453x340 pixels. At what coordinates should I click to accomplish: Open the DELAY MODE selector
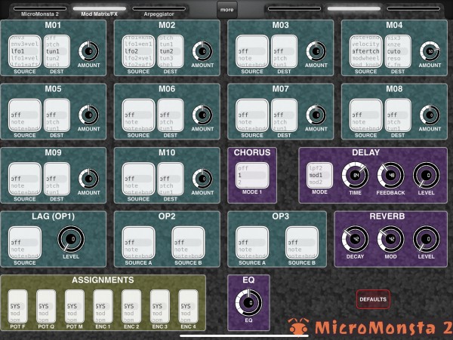coord(319,176)
